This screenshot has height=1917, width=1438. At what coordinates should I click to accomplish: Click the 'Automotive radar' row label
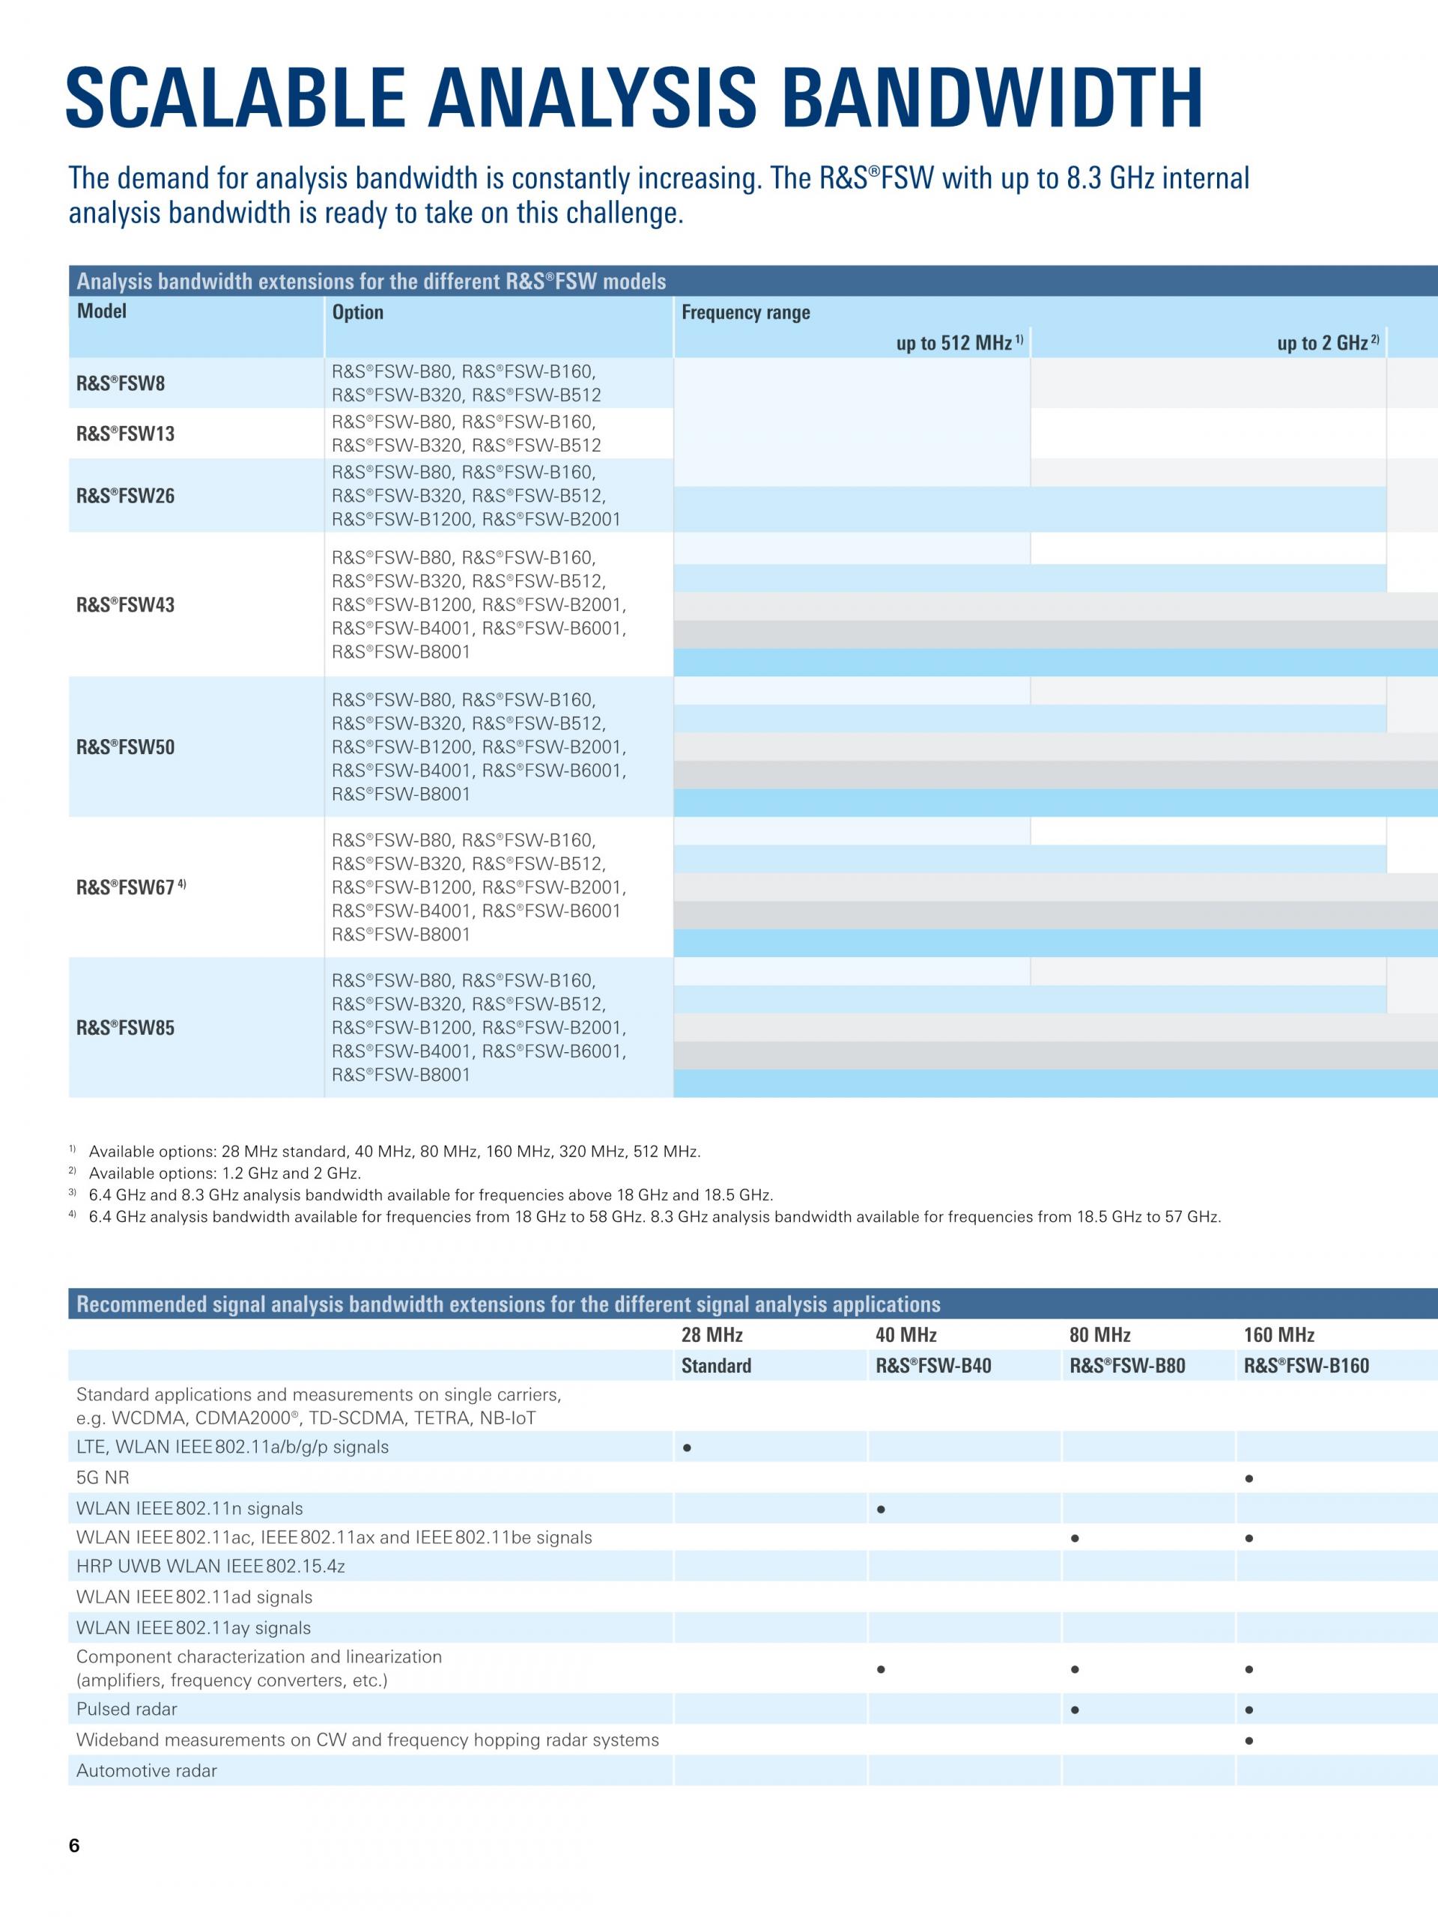click(x=147, y=1770)
